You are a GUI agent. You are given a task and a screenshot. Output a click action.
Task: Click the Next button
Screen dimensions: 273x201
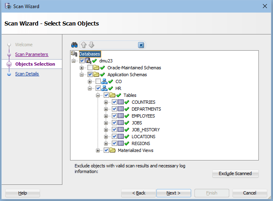coord(174,193)
